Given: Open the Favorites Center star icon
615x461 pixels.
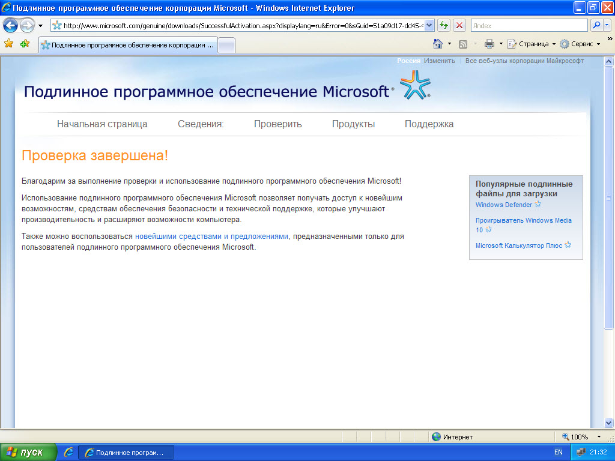Looking at the screenshot, I should click(x=8, y=44).
